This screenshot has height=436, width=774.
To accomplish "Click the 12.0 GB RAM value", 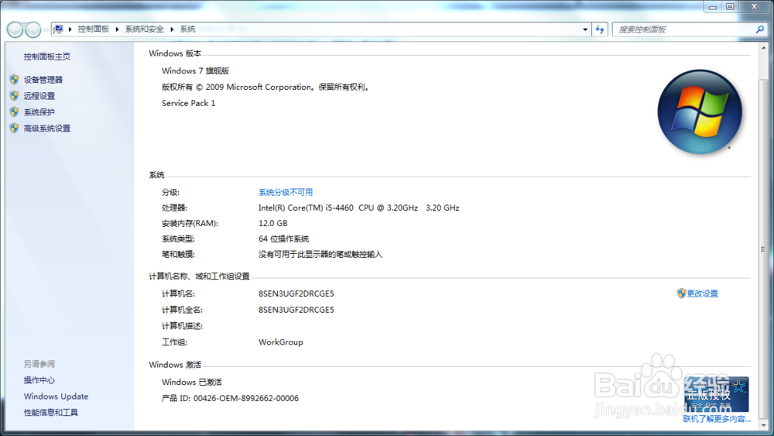I will [x=273, y=223].
